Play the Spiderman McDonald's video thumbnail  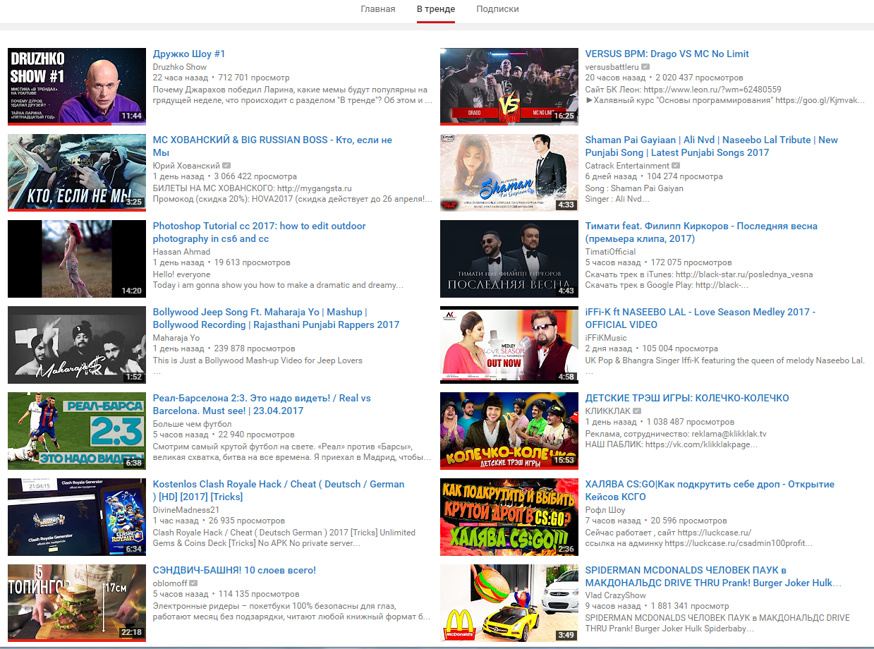[509, 602]
